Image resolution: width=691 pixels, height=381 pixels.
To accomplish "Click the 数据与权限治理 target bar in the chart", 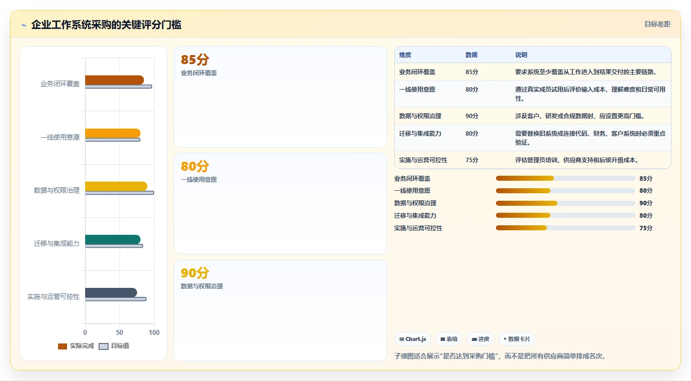I will point(120,193).
